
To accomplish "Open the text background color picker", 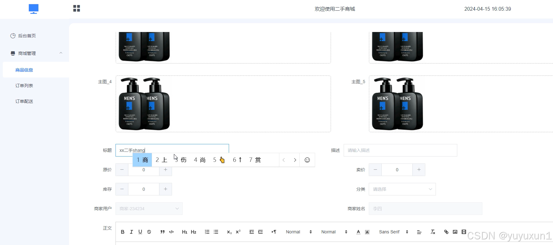I will pos(367,232).
